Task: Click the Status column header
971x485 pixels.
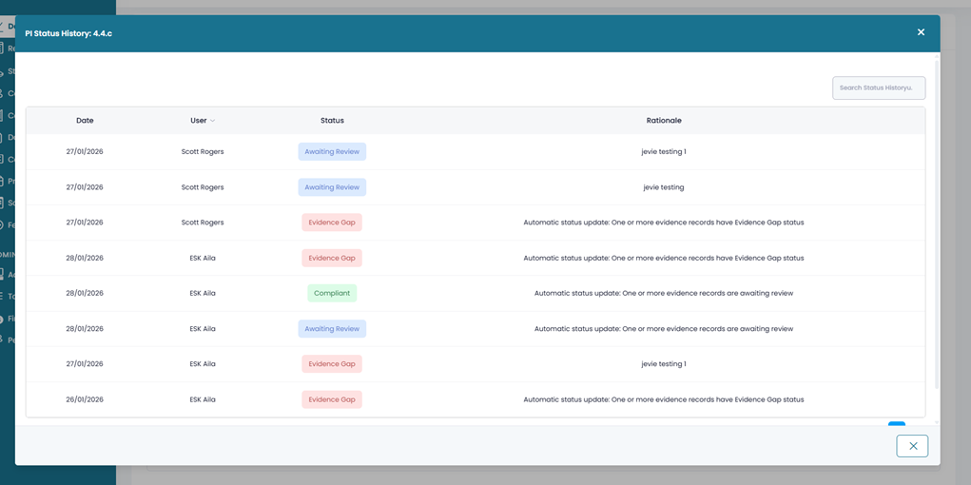Action: click(332, 121)
